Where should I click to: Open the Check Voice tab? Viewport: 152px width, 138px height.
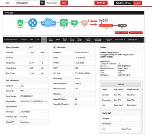(72, 40)
